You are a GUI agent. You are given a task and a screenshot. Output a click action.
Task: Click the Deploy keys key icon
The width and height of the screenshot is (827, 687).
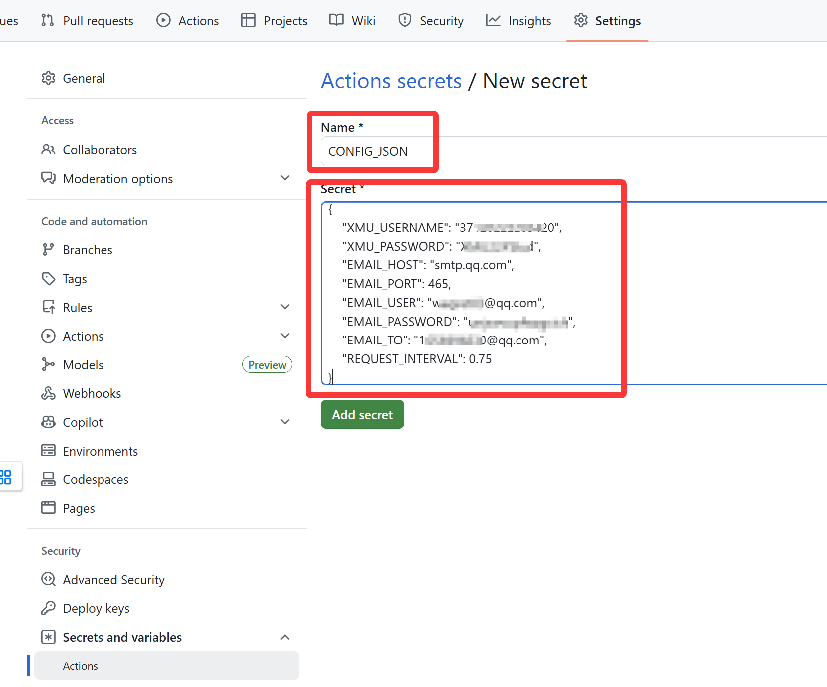pyautogui.click(x=48, y=608)
